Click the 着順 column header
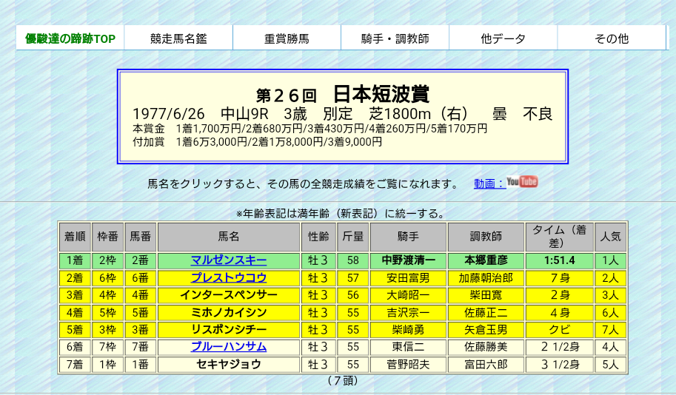The image size is (676, 395). (75, 237)
